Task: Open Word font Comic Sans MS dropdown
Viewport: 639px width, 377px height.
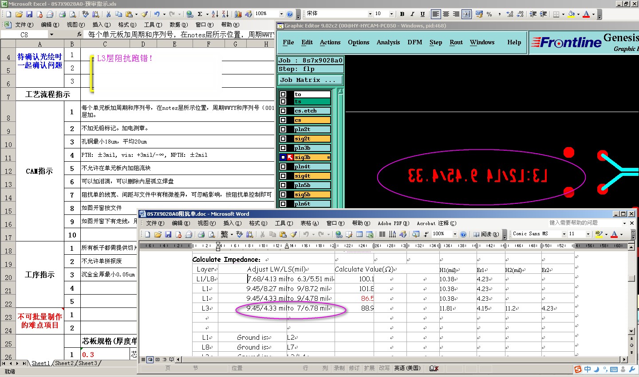Action: pos(564,233)
